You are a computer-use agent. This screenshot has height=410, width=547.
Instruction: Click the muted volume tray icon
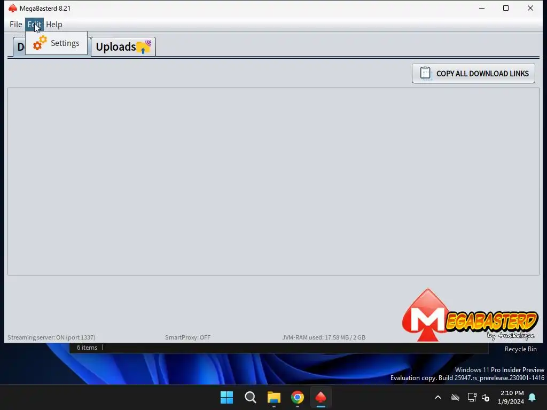click(x=486, y=397)
